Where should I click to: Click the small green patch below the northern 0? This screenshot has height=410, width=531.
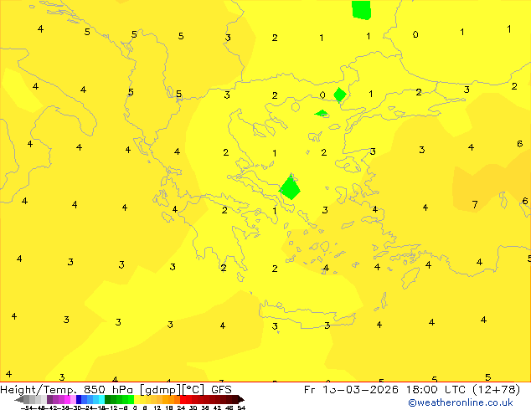(x=322, y=113)
